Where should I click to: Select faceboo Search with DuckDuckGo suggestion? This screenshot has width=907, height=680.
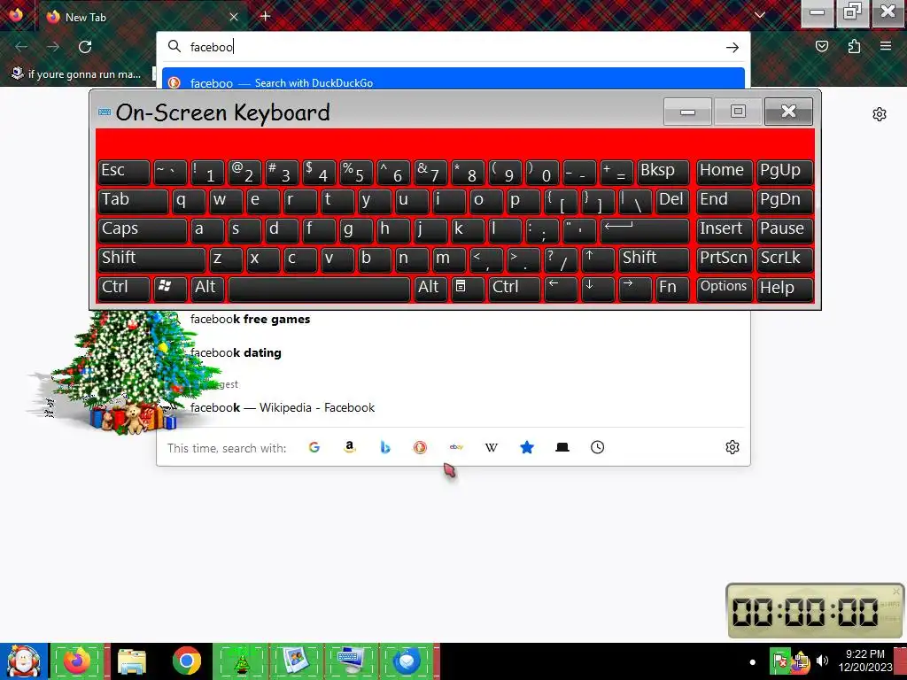(x=453, y=79)
